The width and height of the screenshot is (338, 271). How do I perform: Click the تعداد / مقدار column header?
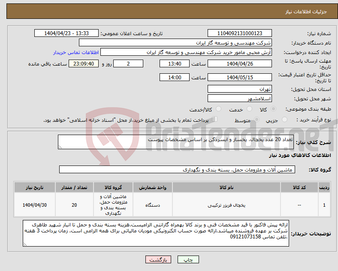74,187
